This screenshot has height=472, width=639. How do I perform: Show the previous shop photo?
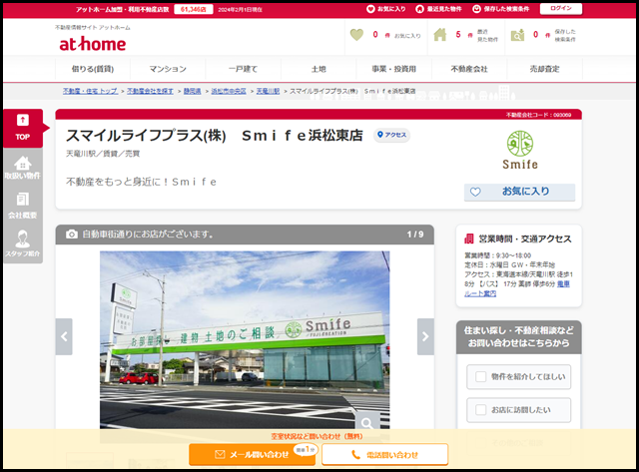(x=64, y=336)
